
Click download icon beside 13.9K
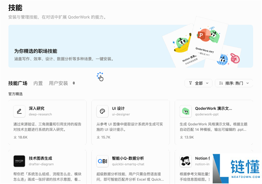pyautogui.click(x=182, y=137)
